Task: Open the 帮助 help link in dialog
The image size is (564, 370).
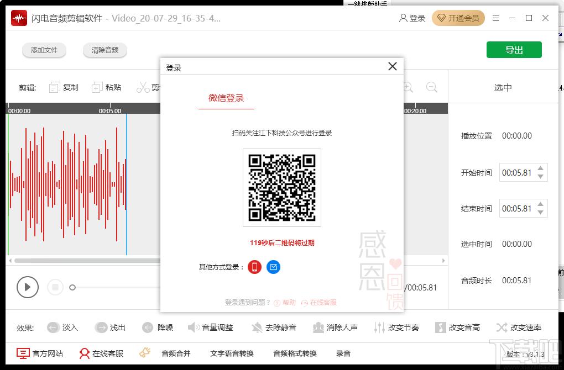Action: coord(285,303)
